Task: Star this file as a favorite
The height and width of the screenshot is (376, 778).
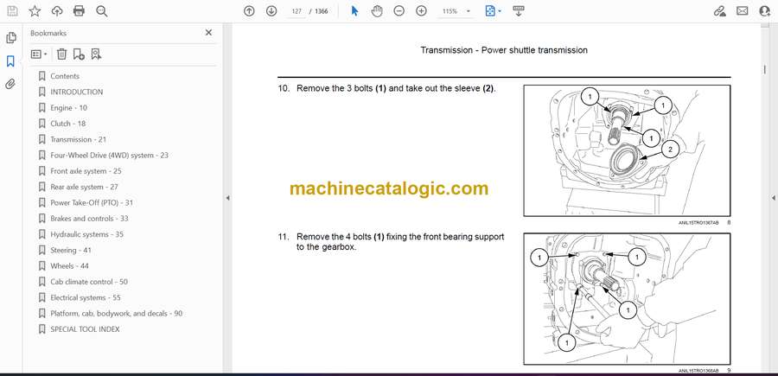Action: coord(35,11)
